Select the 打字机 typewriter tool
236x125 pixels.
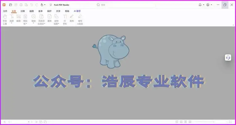65,20
